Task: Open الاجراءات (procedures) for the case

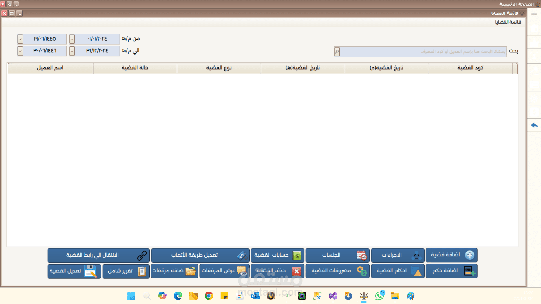Action: (x=398, y=255)
